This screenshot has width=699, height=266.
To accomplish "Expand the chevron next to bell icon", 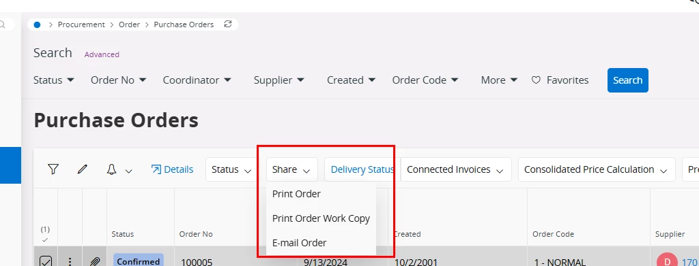I will pyautogui.click(x=129, y=171).
